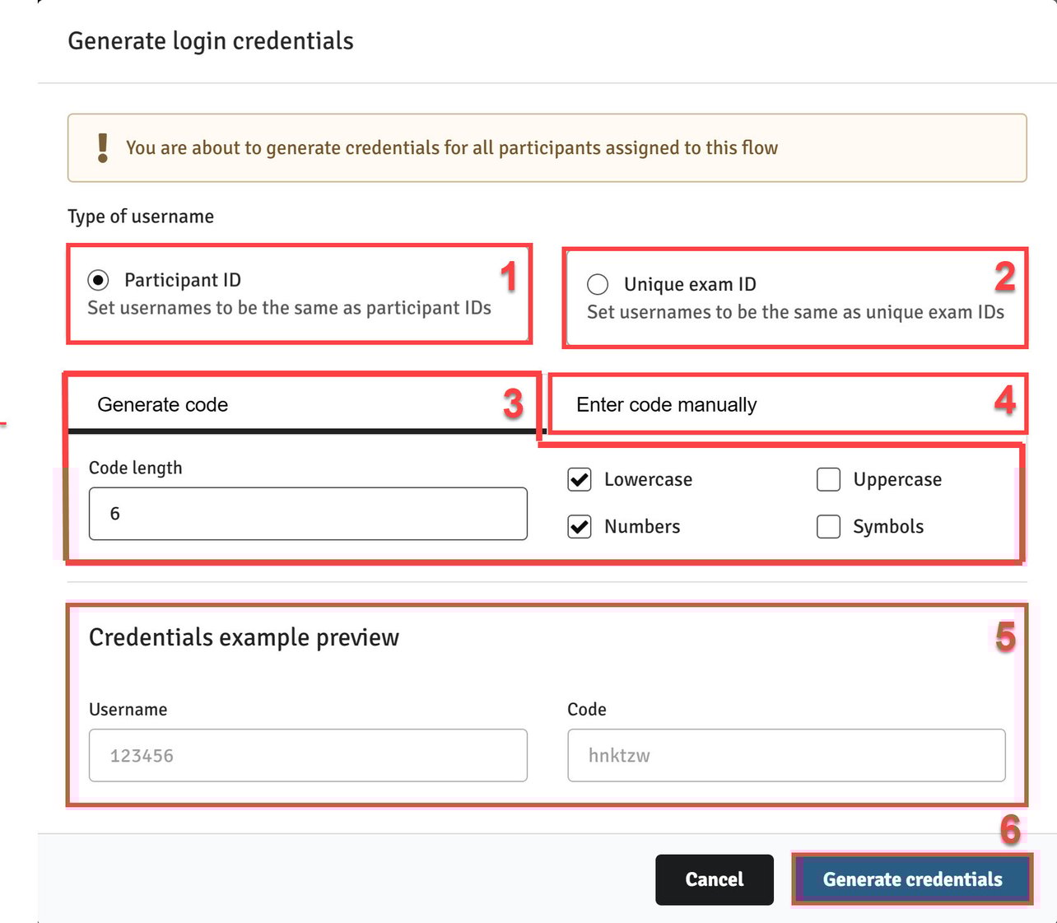Viewport: 1057px width, 923px height.
Task: Enable the Uppercase checkbox
Action: click(828, 479)
